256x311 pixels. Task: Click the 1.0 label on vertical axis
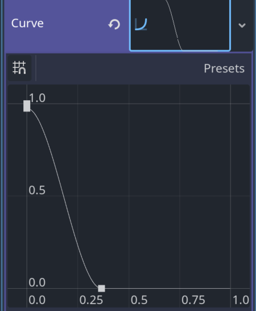[37, 98]
